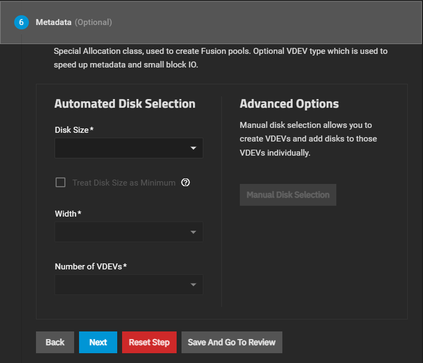Click the step 6 number circle icon

[21, 22]
